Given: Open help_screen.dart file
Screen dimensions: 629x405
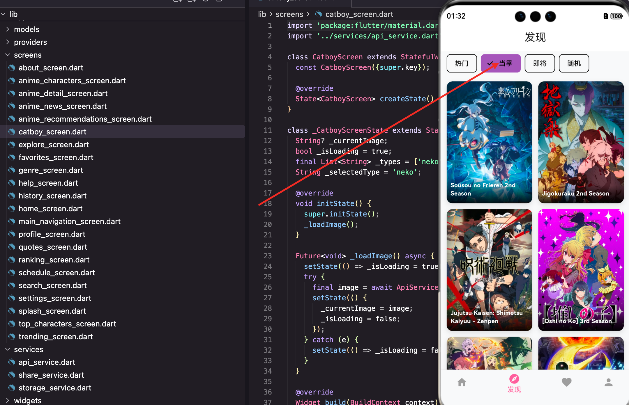Looking at the screenshot, I should tap(48, 183).
